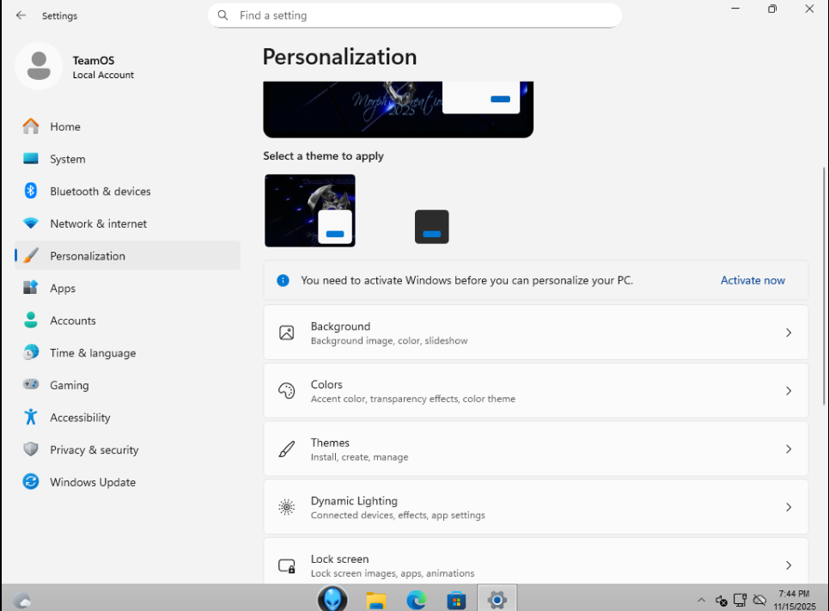The height and width of the screenshot is (611, 829).
Task: Open Privacy & security shield icon
Action: 31,449
